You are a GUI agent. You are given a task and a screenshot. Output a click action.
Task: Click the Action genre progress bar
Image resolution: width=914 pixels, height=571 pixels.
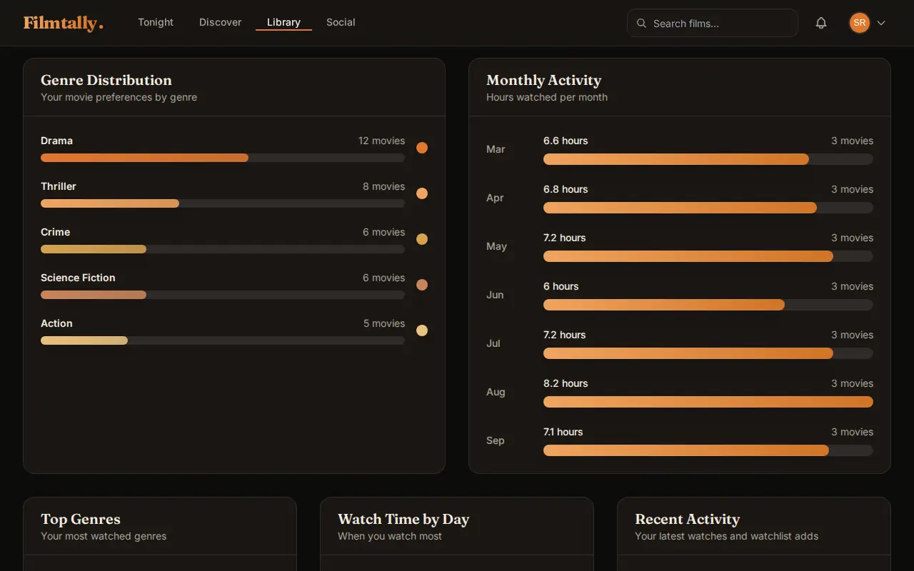(223, 340)
